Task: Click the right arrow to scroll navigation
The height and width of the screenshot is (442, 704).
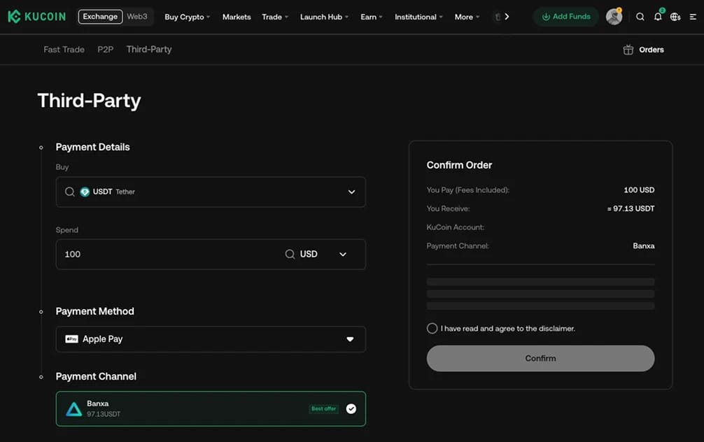Action: point(507,17)
